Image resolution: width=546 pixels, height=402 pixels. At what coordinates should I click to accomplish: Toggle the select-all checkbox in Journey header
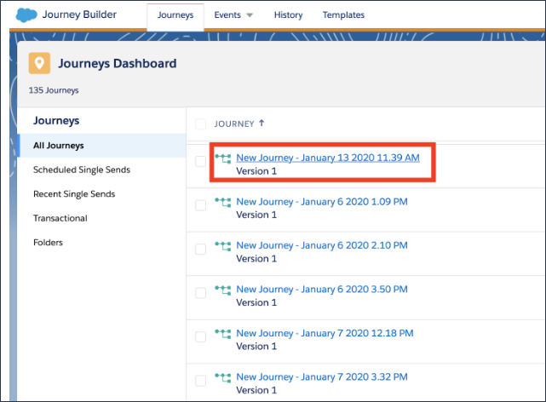(x=201, y=124)
